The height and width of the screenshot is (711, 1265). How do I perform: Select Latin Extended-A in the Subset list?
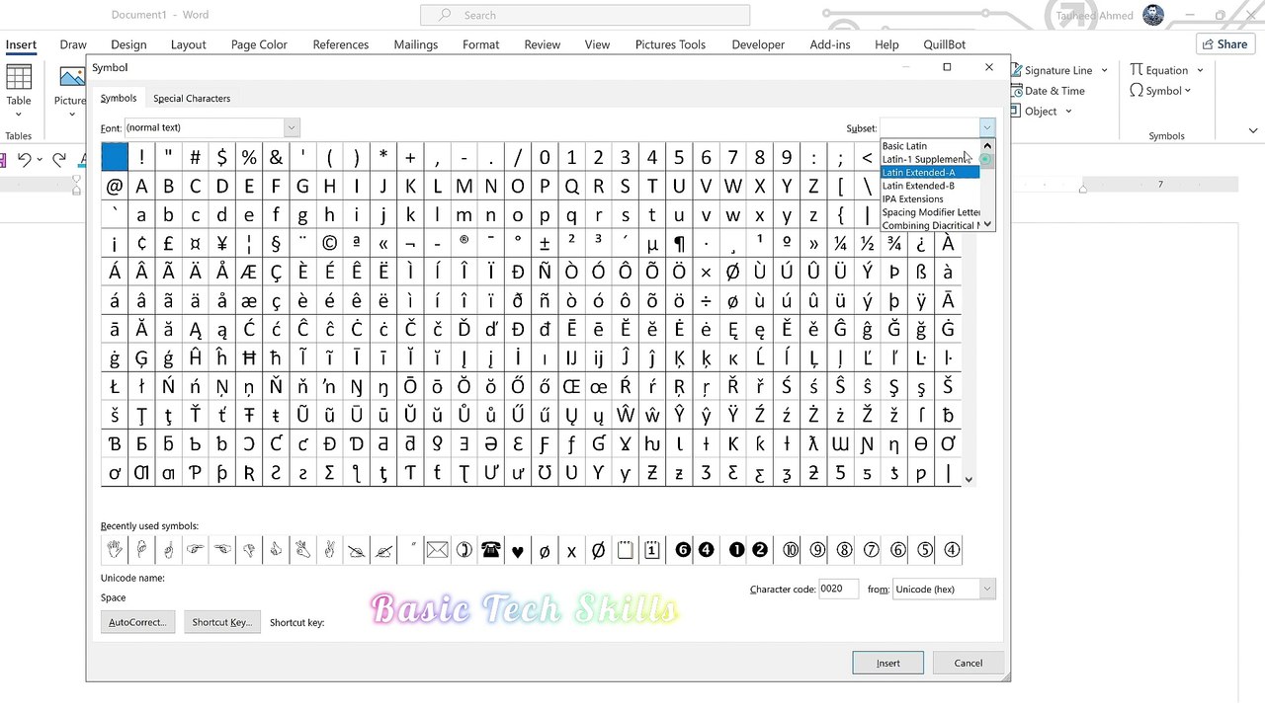coord(929,173)
